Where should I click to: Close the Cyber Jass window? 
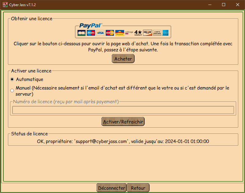tap(238, 5)
